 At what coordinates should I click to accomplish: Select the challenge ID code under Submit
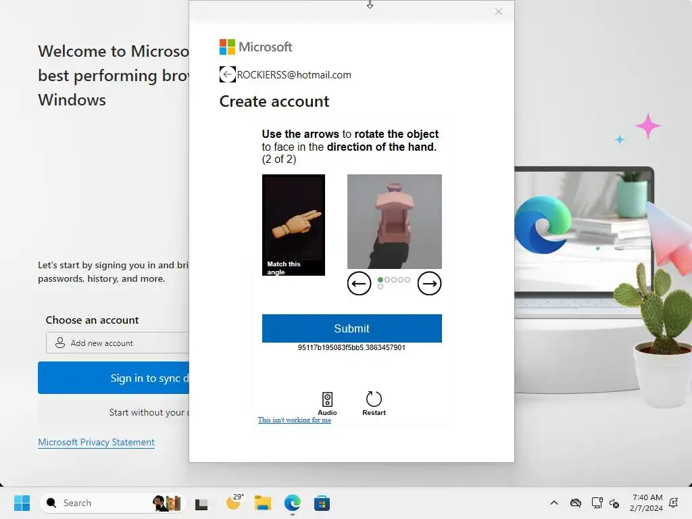[351, 347]
